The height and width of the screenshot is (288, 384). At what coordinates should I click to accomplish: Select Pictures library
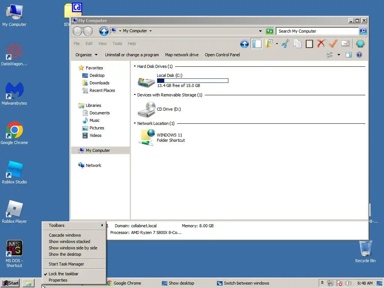[x=96, y=128]
